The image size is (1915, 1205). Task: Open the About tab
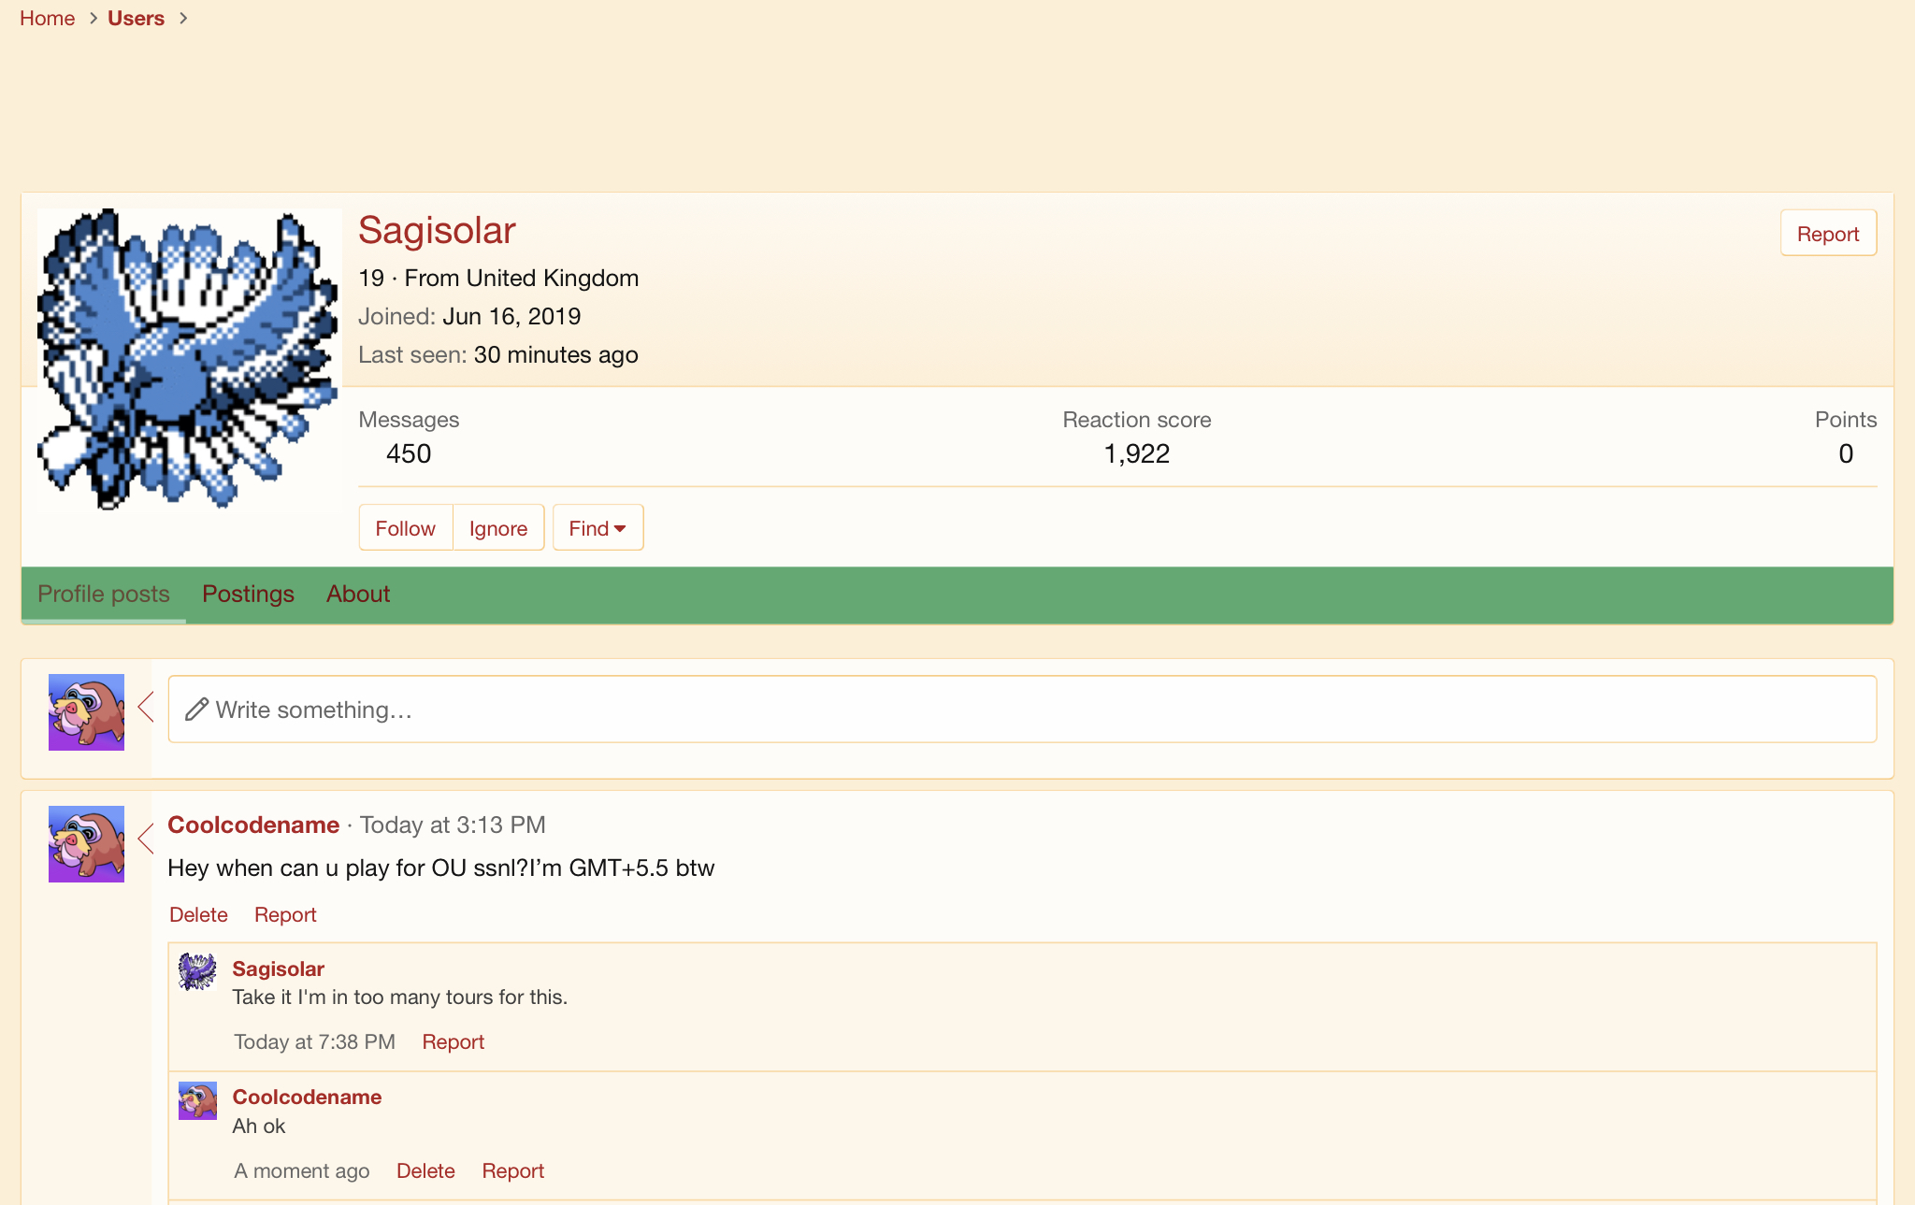point(358,594)
